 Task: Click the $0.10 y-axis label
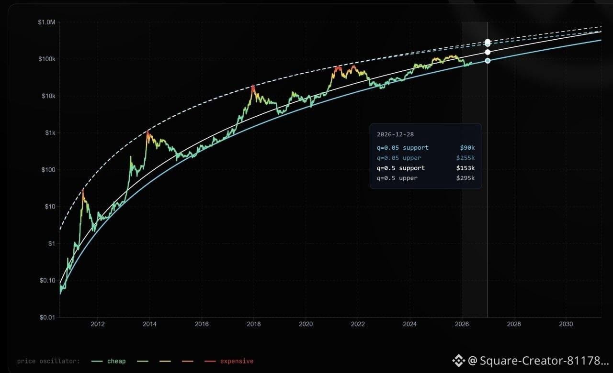(47, 281)
